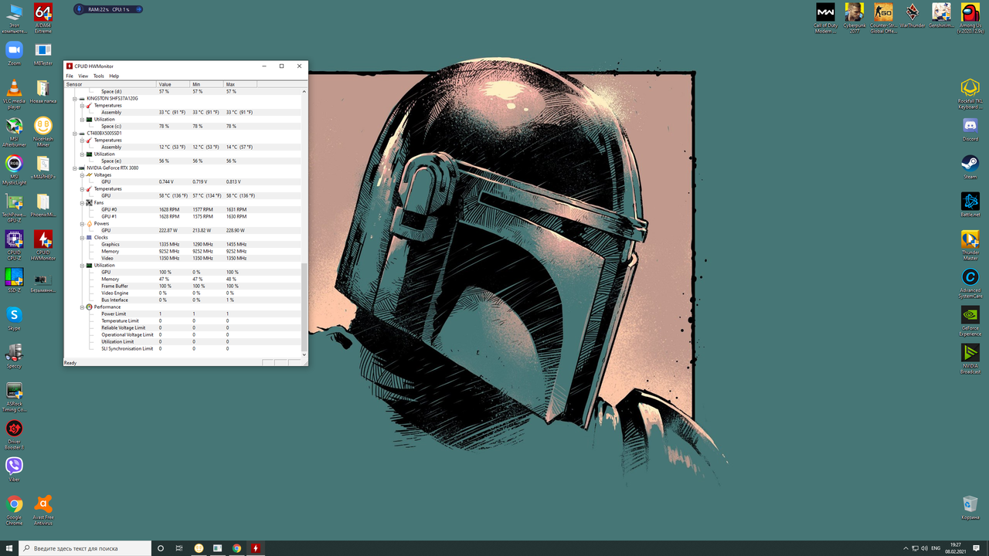
Task: Collapse the GPU Clocks group
Action: pyautogui.click(x=82, y=238)
